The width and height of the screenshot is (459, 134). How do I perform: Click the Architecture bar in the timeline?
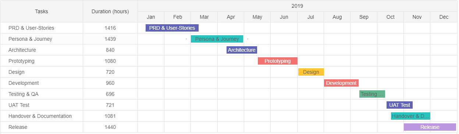pos(242,50)
